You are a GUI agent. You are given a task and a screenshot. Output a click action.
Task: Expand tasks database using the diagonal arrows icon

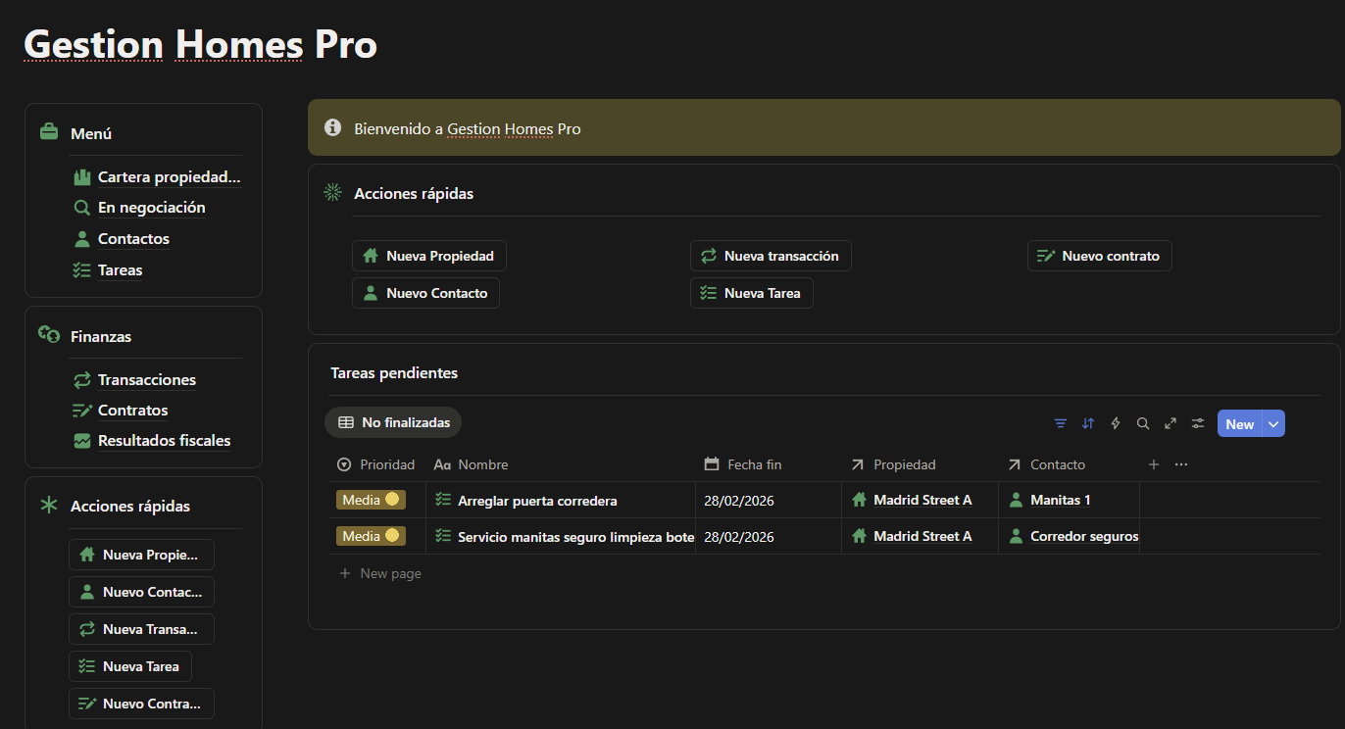point(1170,422)
